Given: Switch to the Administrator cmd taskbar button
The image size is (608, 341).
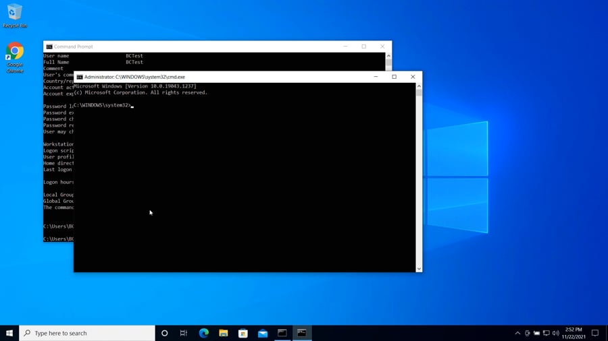Looking at the screenshot, I should click(302, 333).
